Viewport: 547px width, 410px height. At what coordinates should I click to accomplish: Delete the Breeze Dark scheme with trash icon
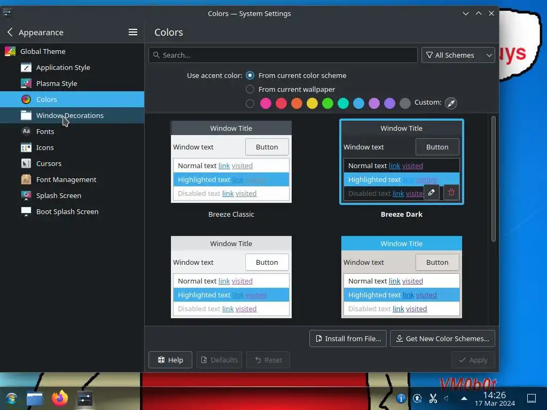click(451, 192)
